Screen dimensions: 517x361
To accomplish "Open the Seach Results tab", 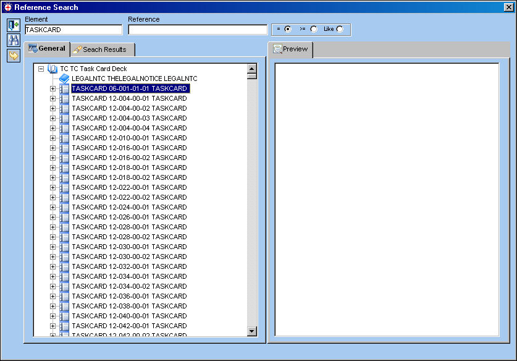I will pyautogui.click(x=103, y=49).
